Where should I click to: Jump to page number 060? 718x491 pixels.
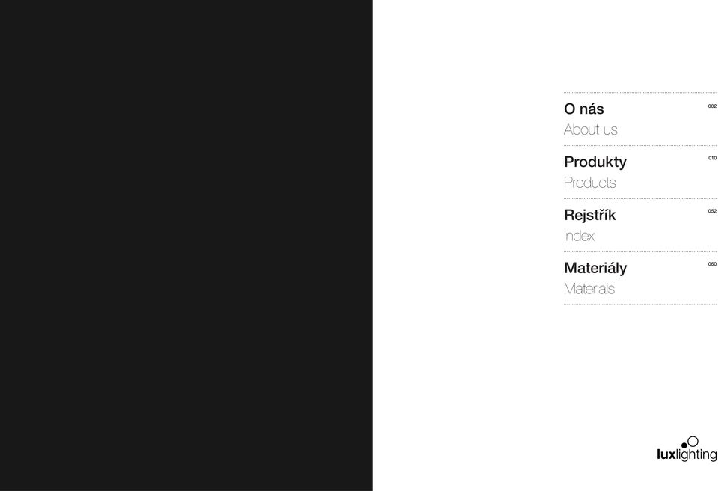point(712,264)
